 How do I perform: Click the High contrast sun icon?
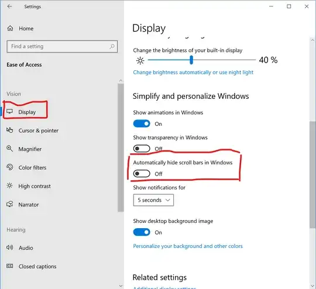[10, 185]
